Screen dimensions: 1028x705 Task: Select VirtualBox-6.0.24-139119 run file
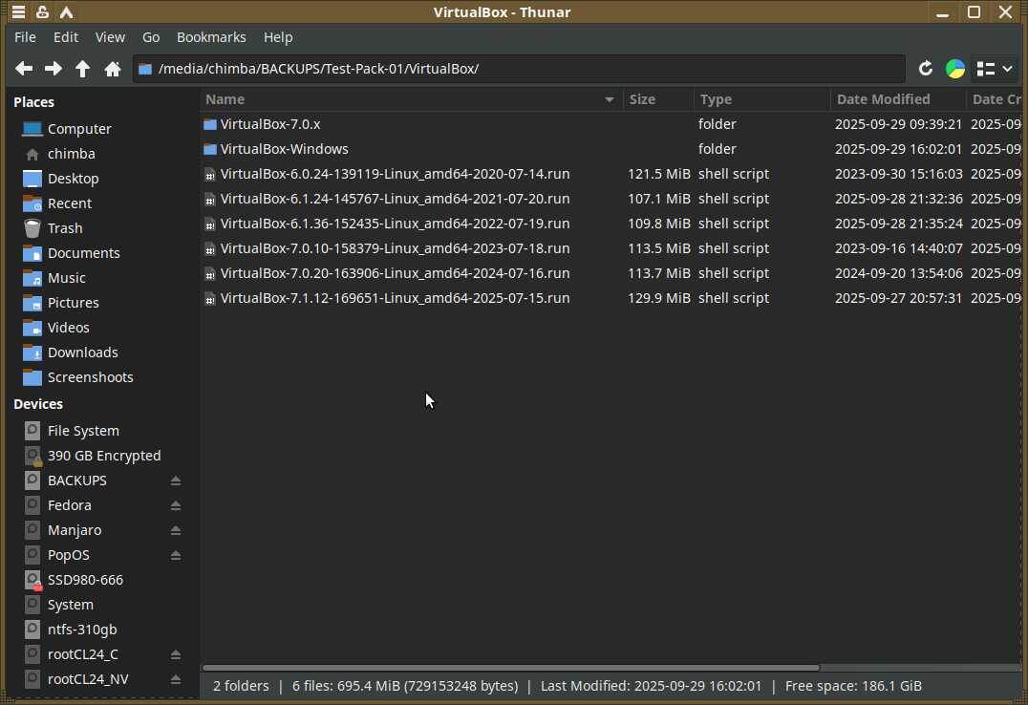pos(395,174)
